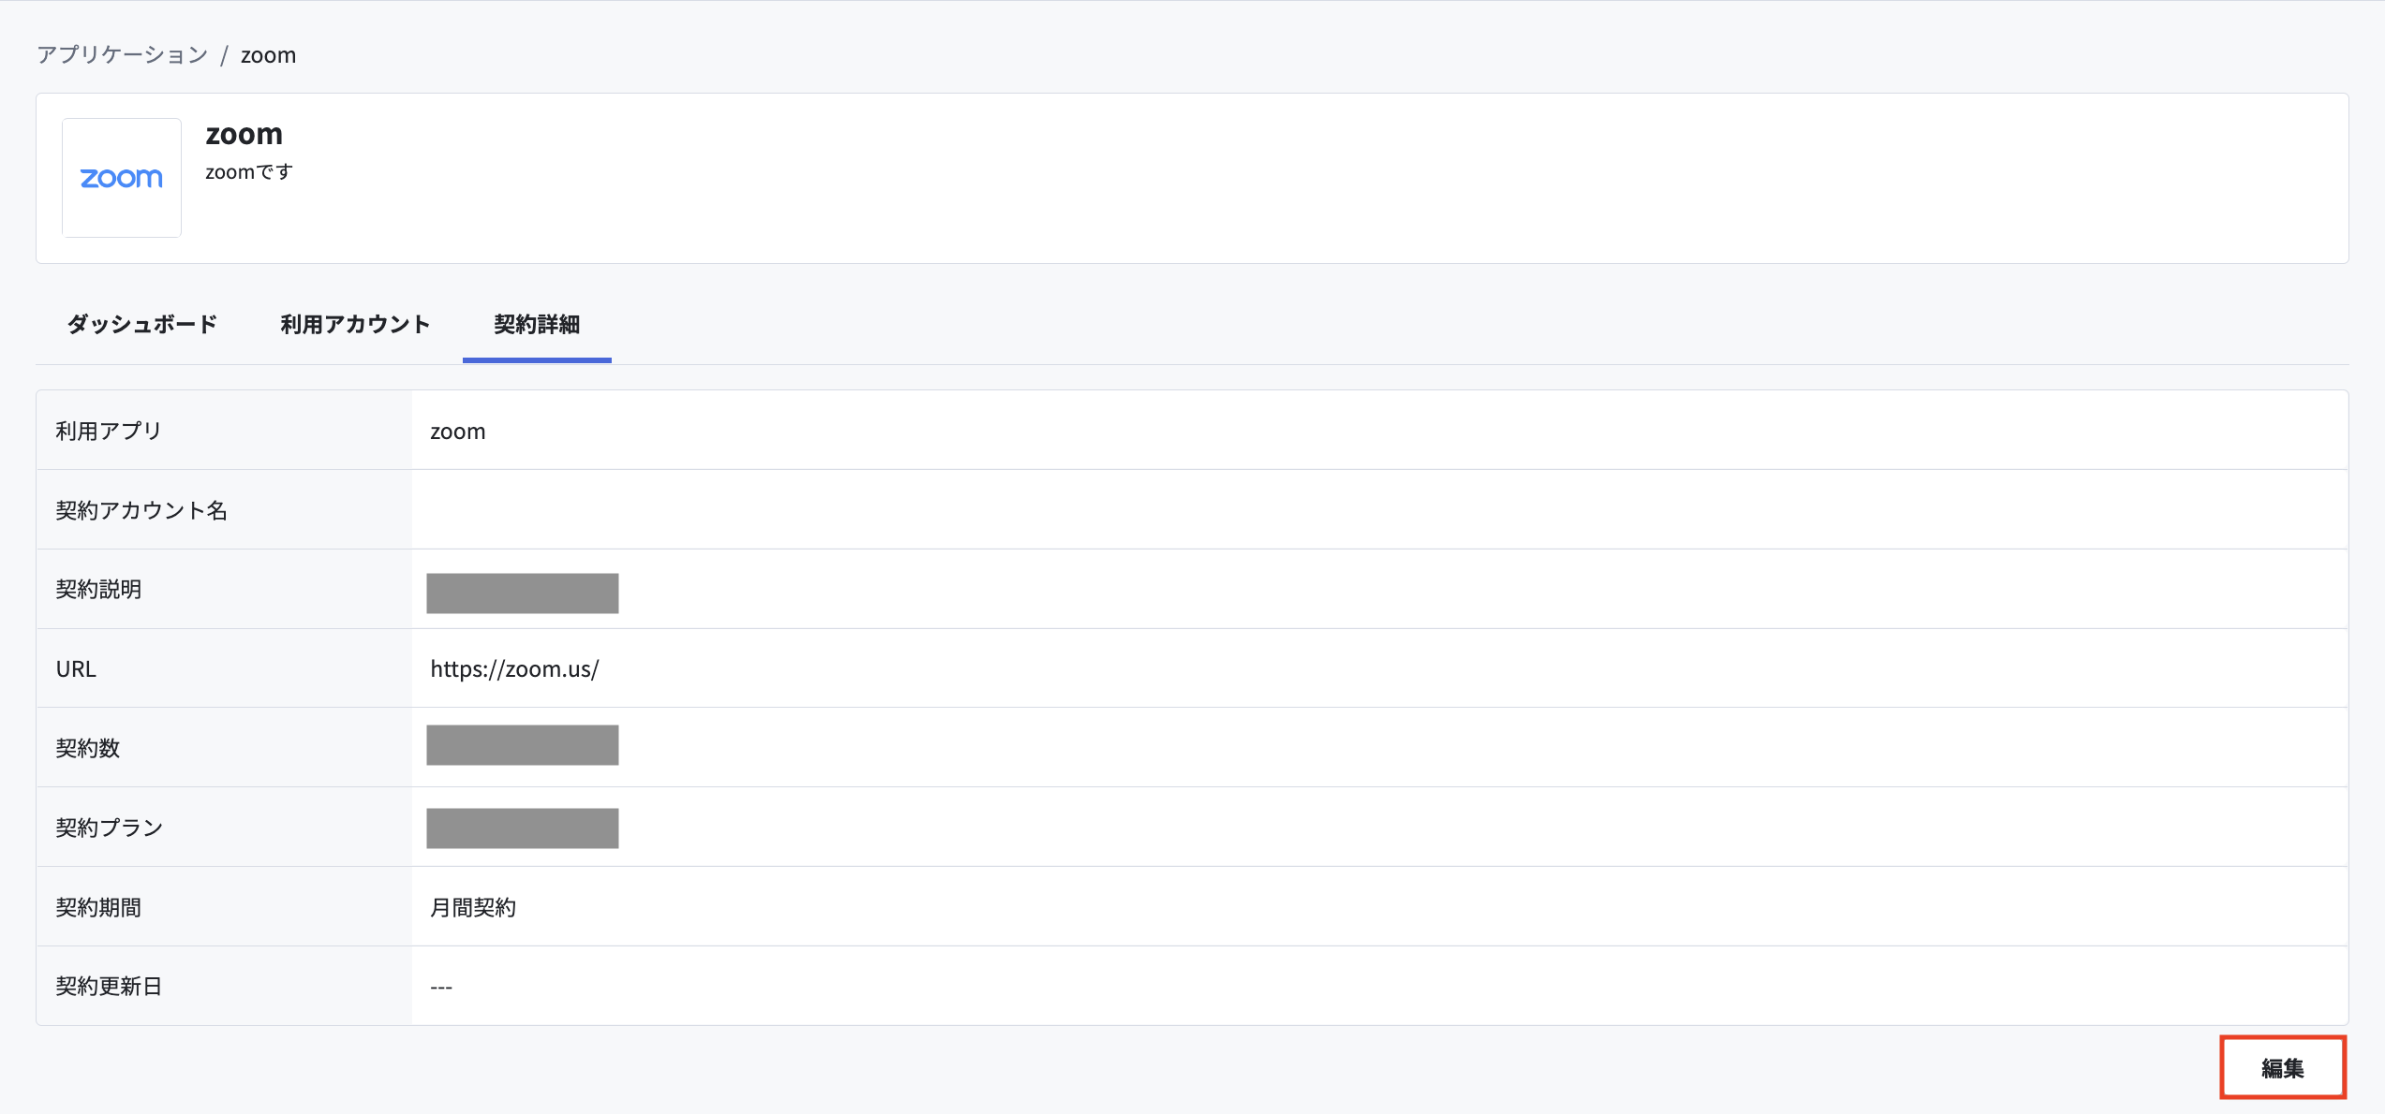2385x1114 pixels.
Task: Click the 編集 button
Action: (x=2283, y=1067)
